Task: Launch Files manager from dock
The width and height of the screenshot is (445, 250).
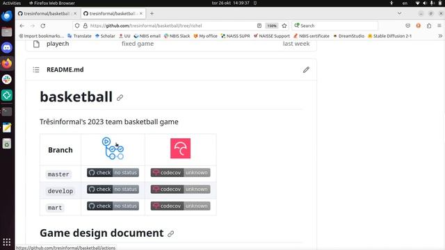Action: 7,32
